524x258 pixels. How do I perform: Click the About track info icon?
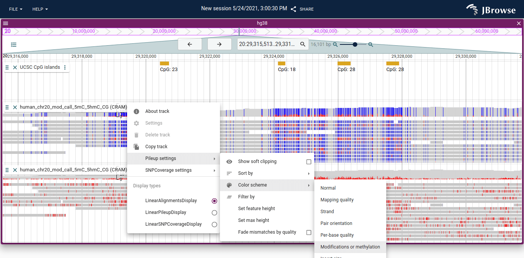(x=137, y=111)
